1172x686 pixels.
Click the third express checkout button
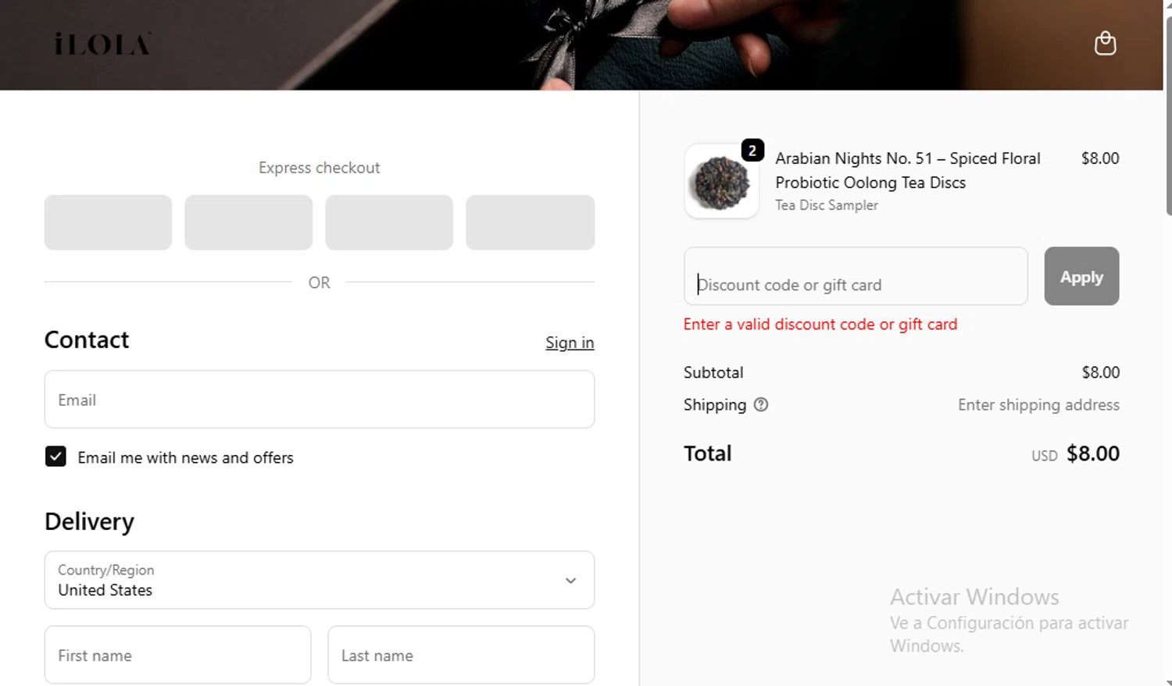click(x=389, y=222)
